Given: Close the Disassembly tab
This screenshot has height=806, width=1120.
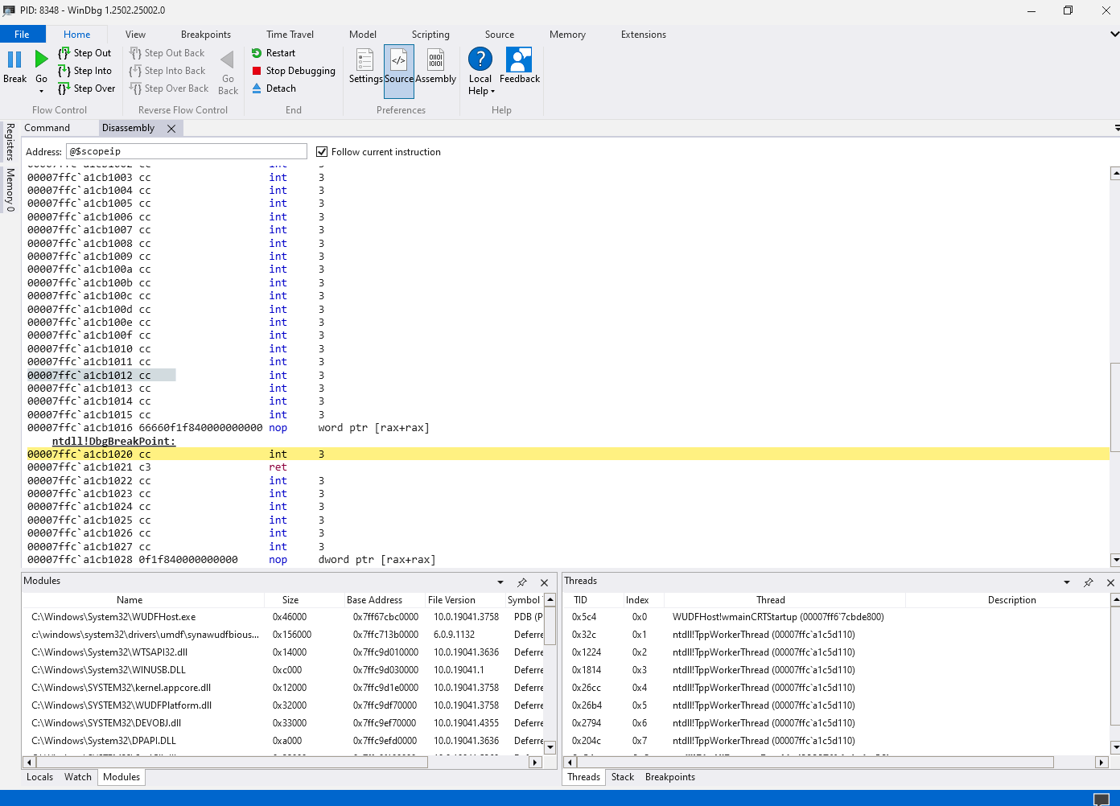Looking at the screenshot, I should 171,129.
